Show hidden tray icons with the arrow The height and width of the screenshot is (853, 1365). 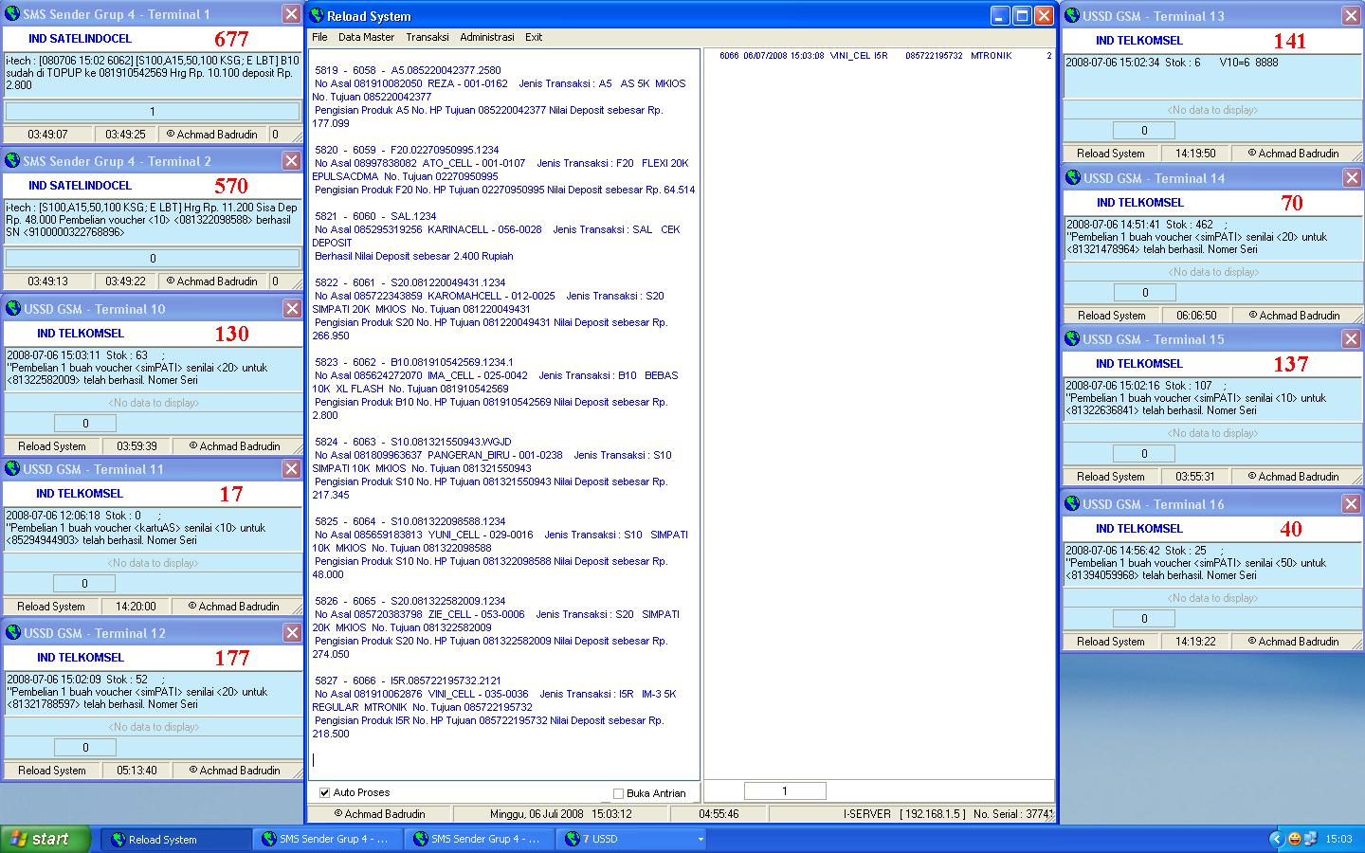[1276, 839]
